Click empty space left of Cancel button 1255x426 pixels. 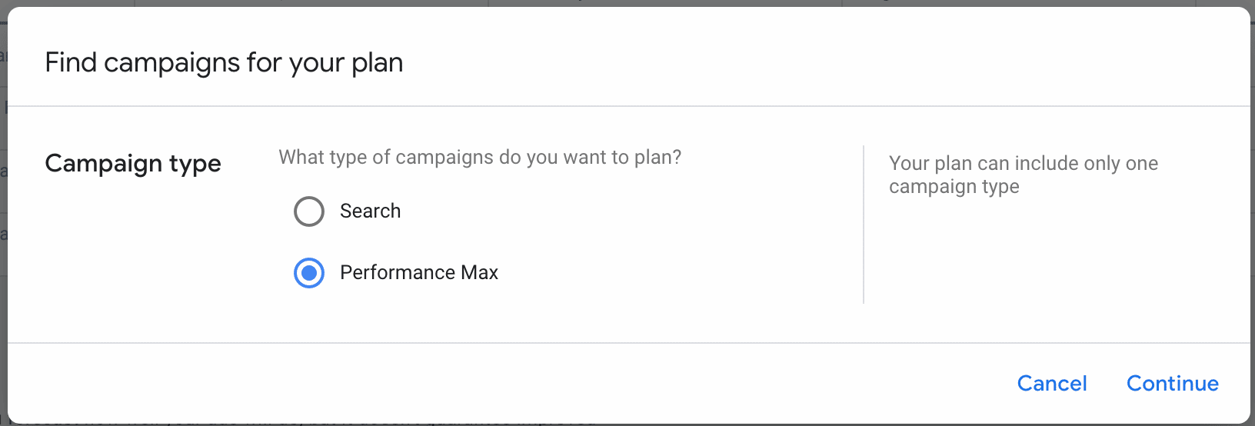click(692, 384)
